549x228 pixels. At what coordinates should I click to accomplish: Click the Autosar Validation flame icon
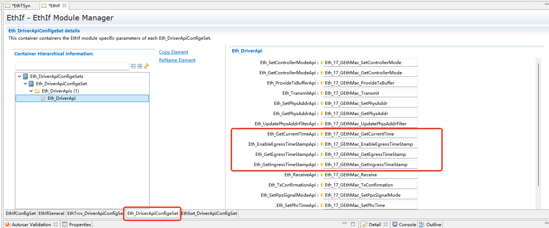coord(8,224)
